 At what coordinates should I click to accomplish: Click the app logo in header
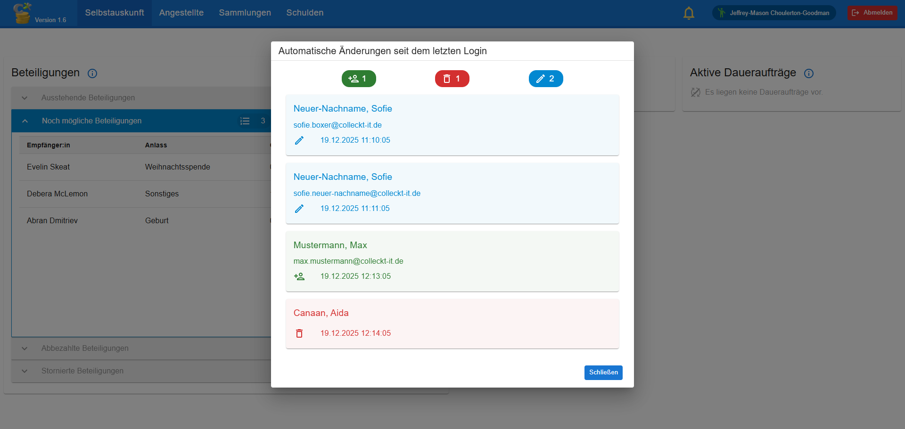click(22, 13)
